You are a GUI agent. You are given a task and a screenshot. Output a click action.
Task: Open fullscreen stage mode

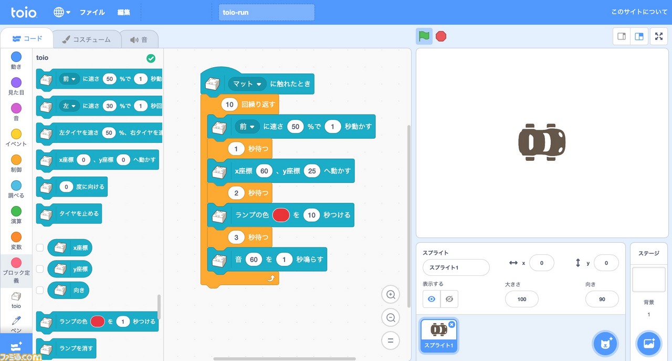coord(659,36)
